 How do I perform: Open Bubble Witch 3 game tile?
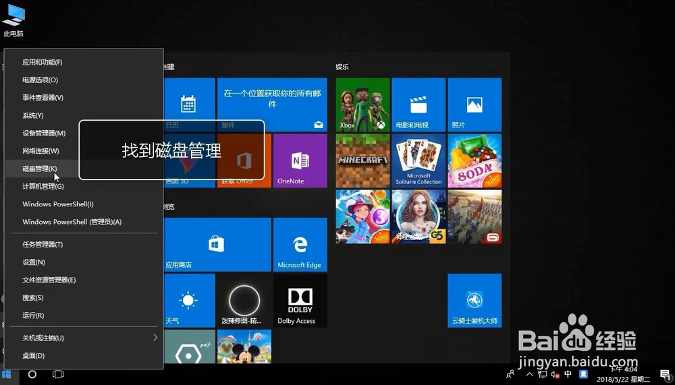(x=362, y=216)
